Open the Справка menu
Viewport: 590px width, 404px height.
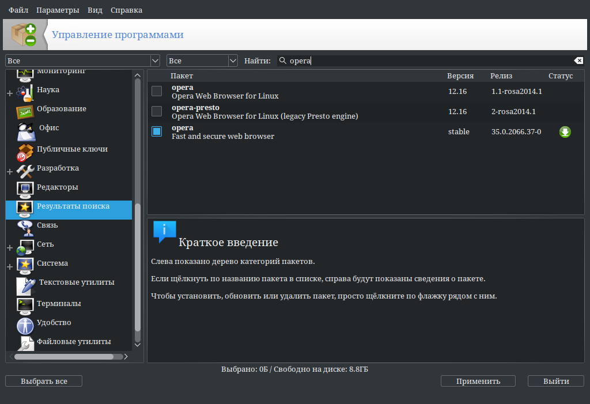pyautogui.click(x=126, y=10)
